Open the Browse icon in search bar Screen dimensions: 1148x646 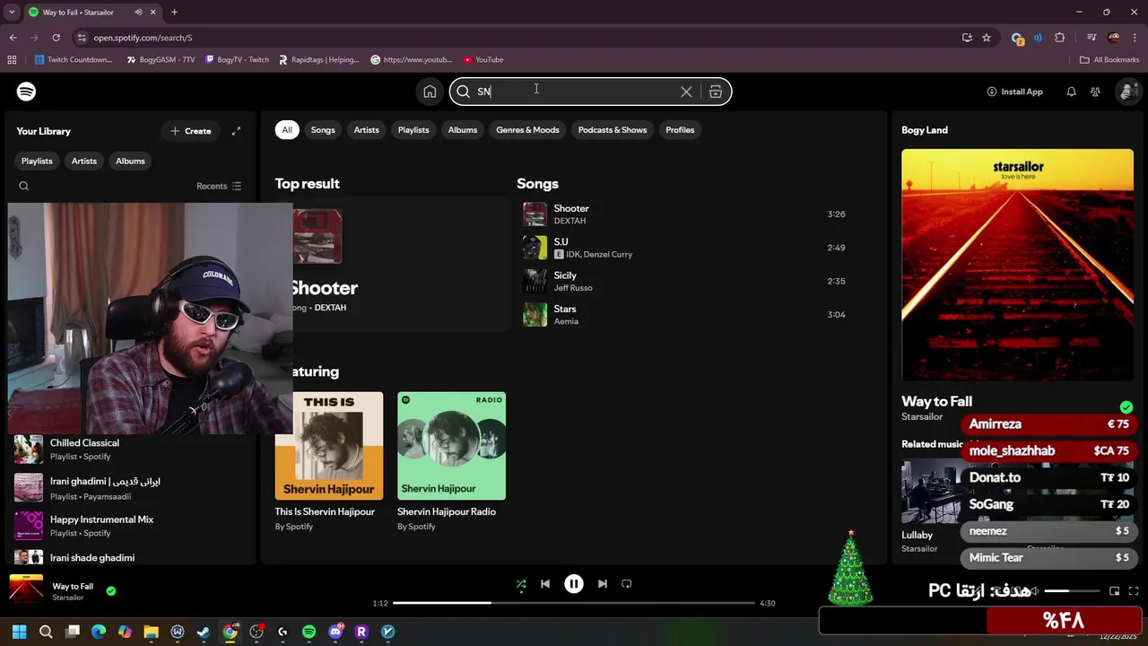point(716,92)
